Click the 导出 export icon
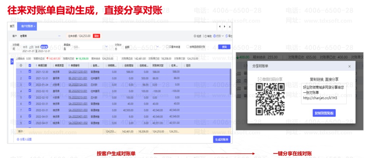 pyautogui.click(x=227, y=36)
